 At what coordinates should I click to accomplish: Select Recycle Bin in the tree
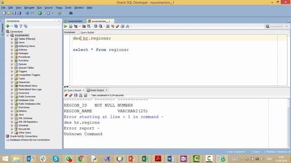(x=24, y=129)
